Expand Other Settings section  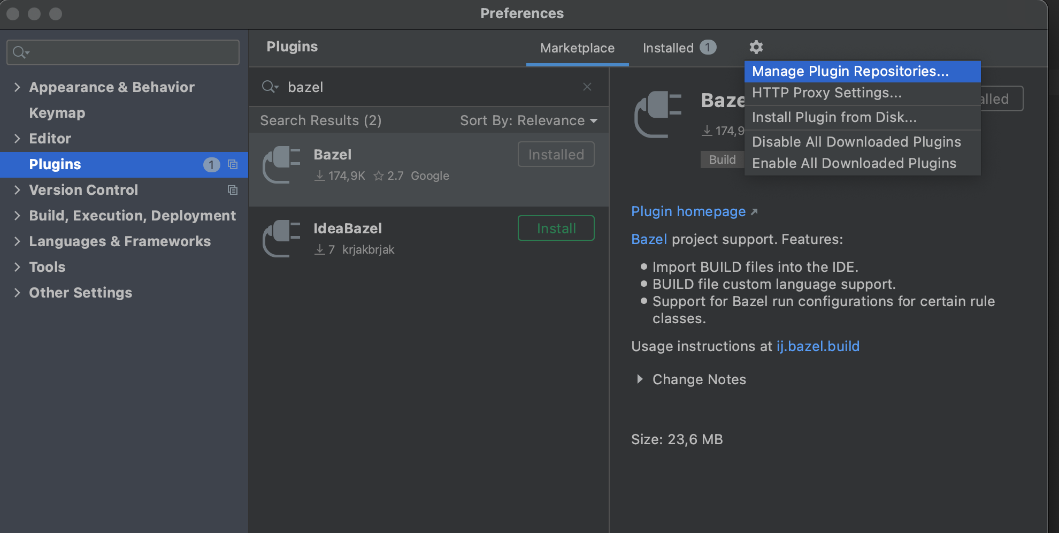[17, 293]
